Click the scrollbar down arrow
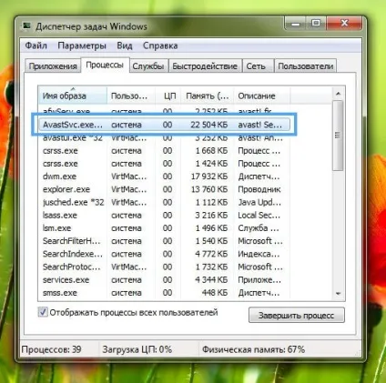The image size is (386, 383). [x=338, y=293]
